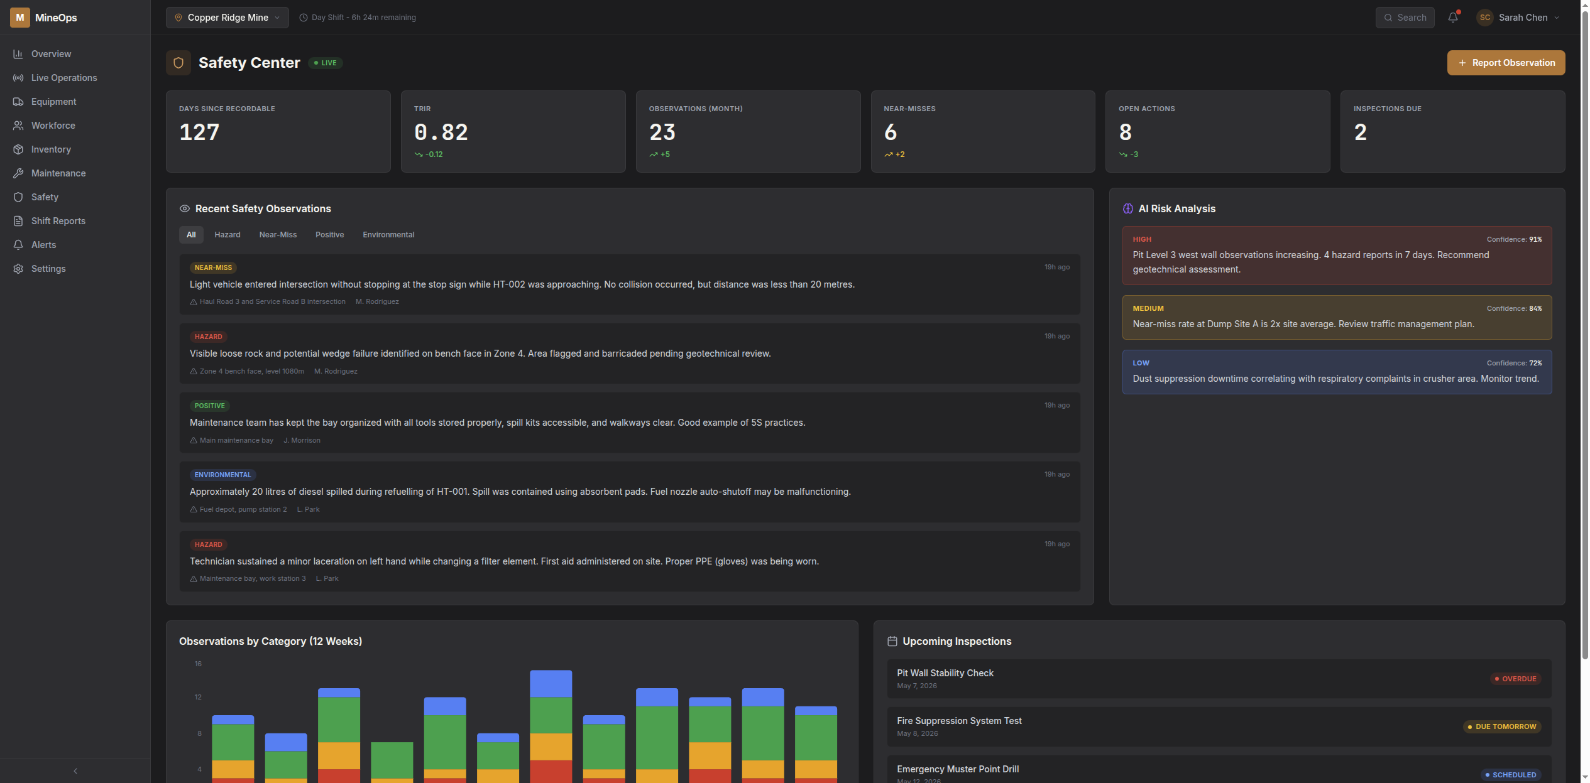Image resolution: width=1590 pixels, height=783 pixels.
Task: Click the TRIR downward trend icon
Action: [419, 154]
